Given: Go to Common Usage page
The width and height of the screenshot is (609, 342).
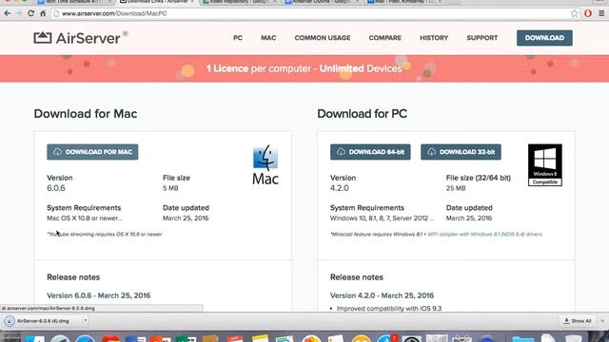Looking at the screenshot, I should point(323,38).
